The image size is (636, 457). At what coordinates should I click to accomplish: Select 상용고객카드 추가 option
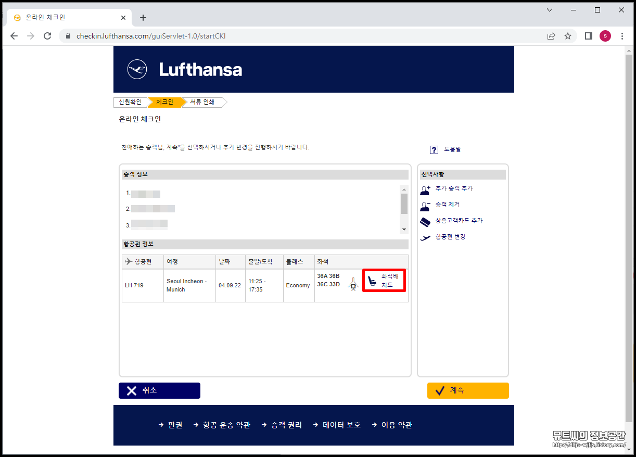click(x=459, y=221)
